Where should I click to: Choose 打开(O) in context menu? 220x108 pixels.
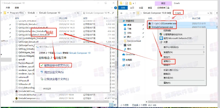(167, 30)
